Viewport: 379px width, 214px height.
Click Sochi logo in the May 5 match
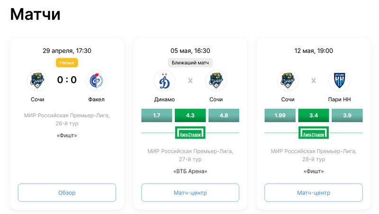[x=217, y=80]
